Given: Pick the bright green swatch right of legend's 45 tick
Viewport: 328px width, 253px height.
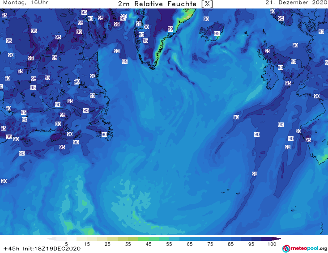Looking at the screenshot, I should pos(154,239).
